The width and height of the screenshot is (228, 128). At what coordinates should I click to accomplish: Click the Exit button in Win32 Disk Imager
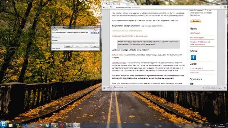[x=95, y=46]
